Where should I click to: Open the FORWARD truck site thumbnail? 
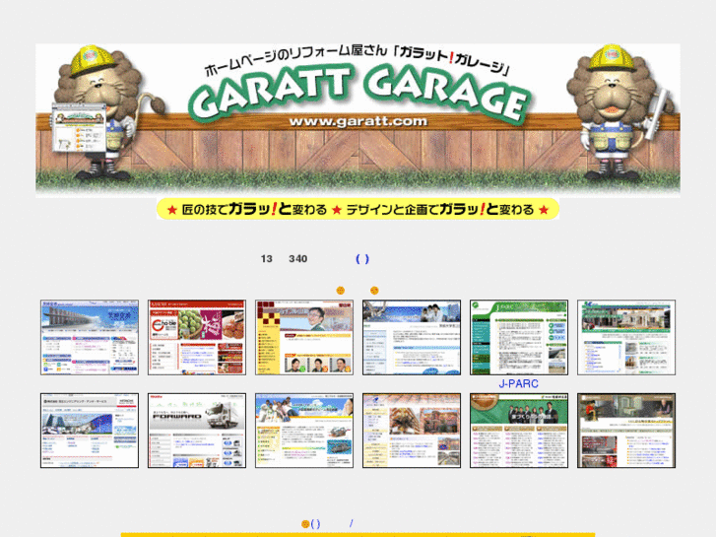197,431
